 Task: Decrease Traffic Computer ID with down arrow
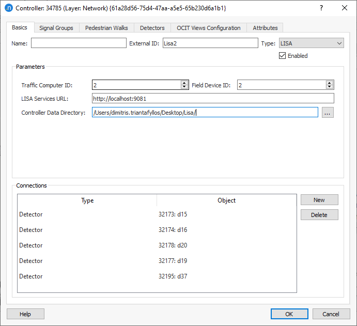pos(184,87)
